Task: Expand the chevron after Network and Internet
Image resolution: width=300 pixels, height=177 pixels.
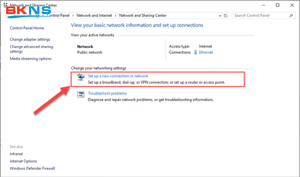Action: 115,15
